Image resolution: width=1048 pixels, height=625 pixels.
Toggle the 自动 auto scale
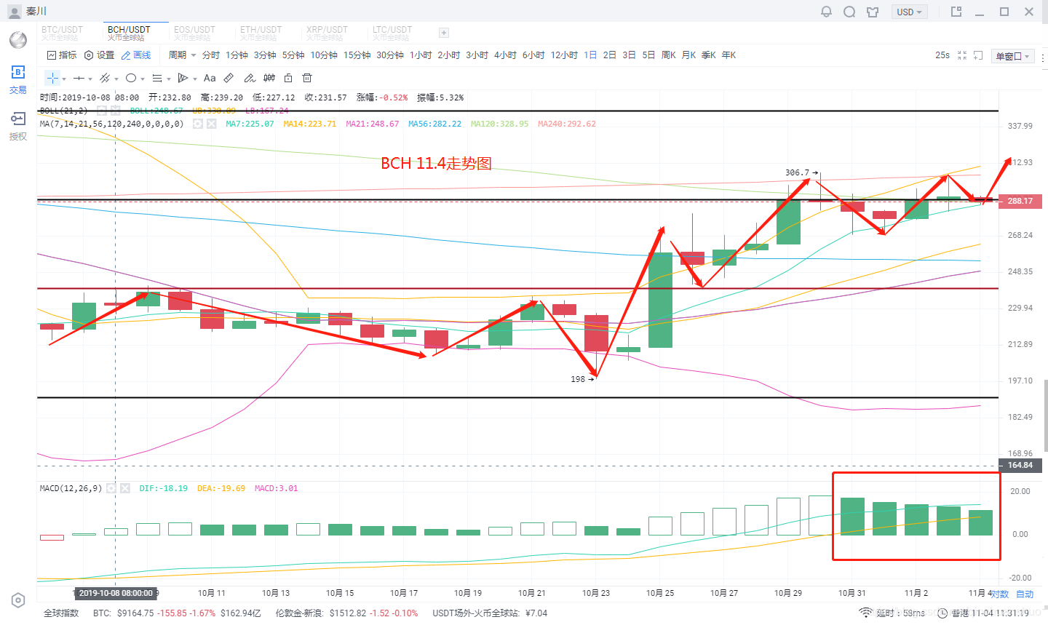1025,594
